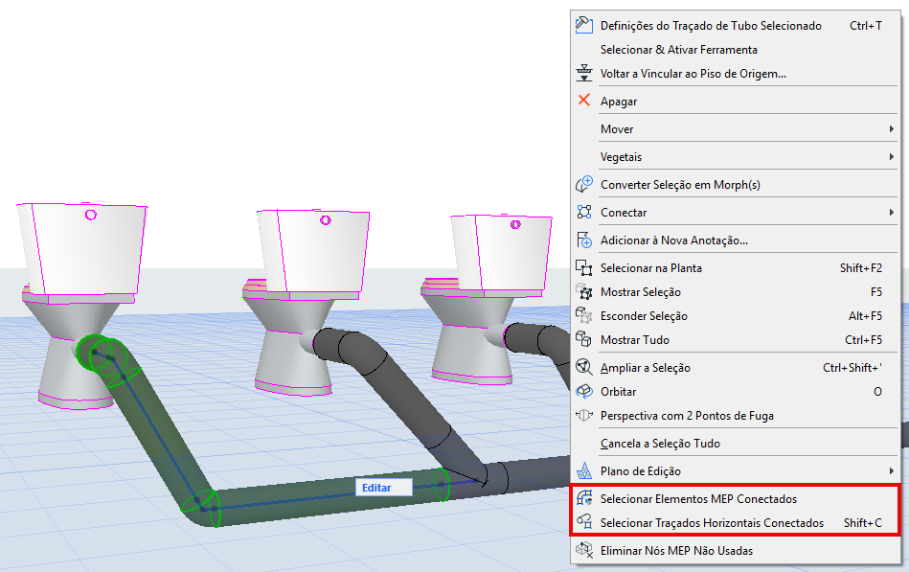The width and height of the screenshot is (909, 572).
Task: Choose Converter Seleção em Morph(s)
Action: click(735, 185)
